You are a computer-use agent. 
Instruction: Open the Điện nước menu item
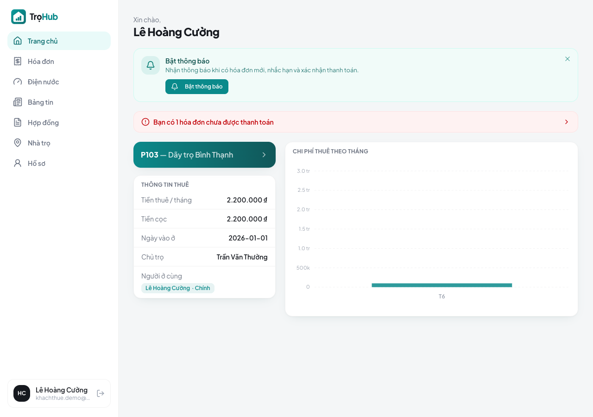[x=59, y=82]
